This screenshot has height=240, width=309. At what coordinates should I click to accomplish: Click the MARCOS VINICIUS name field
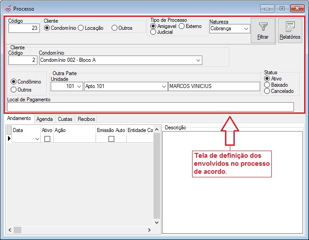point(213,86)
